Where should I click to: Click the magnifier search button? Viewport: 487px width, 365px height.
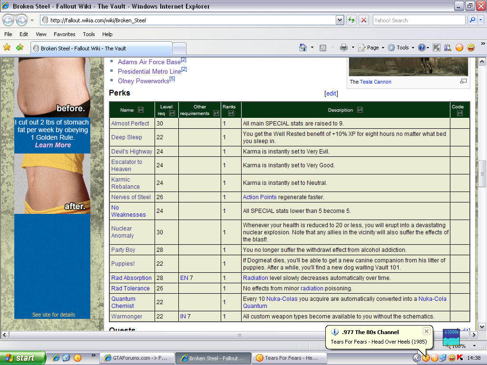point(472,20)
